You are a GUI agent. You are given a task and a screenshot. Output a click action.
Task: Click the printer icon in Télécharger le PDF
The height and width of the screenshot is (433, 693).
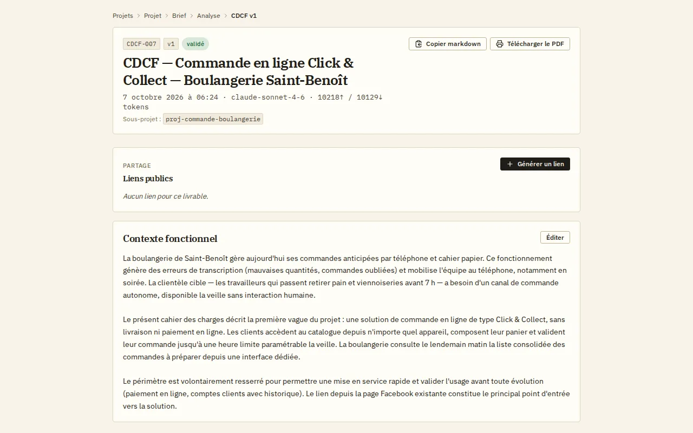click(500, 44)
